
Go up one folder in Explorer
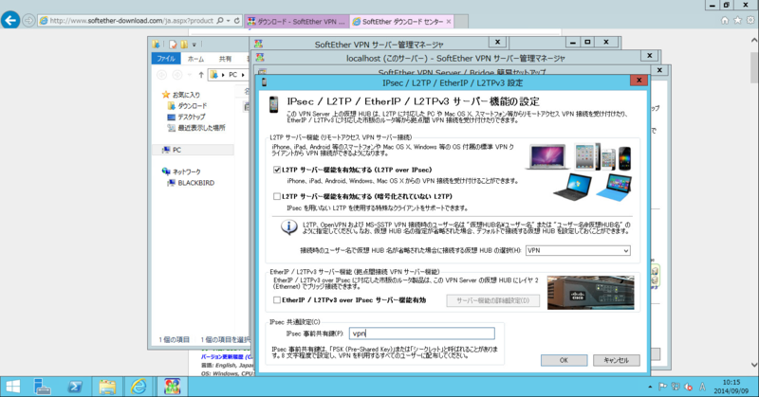201,75
